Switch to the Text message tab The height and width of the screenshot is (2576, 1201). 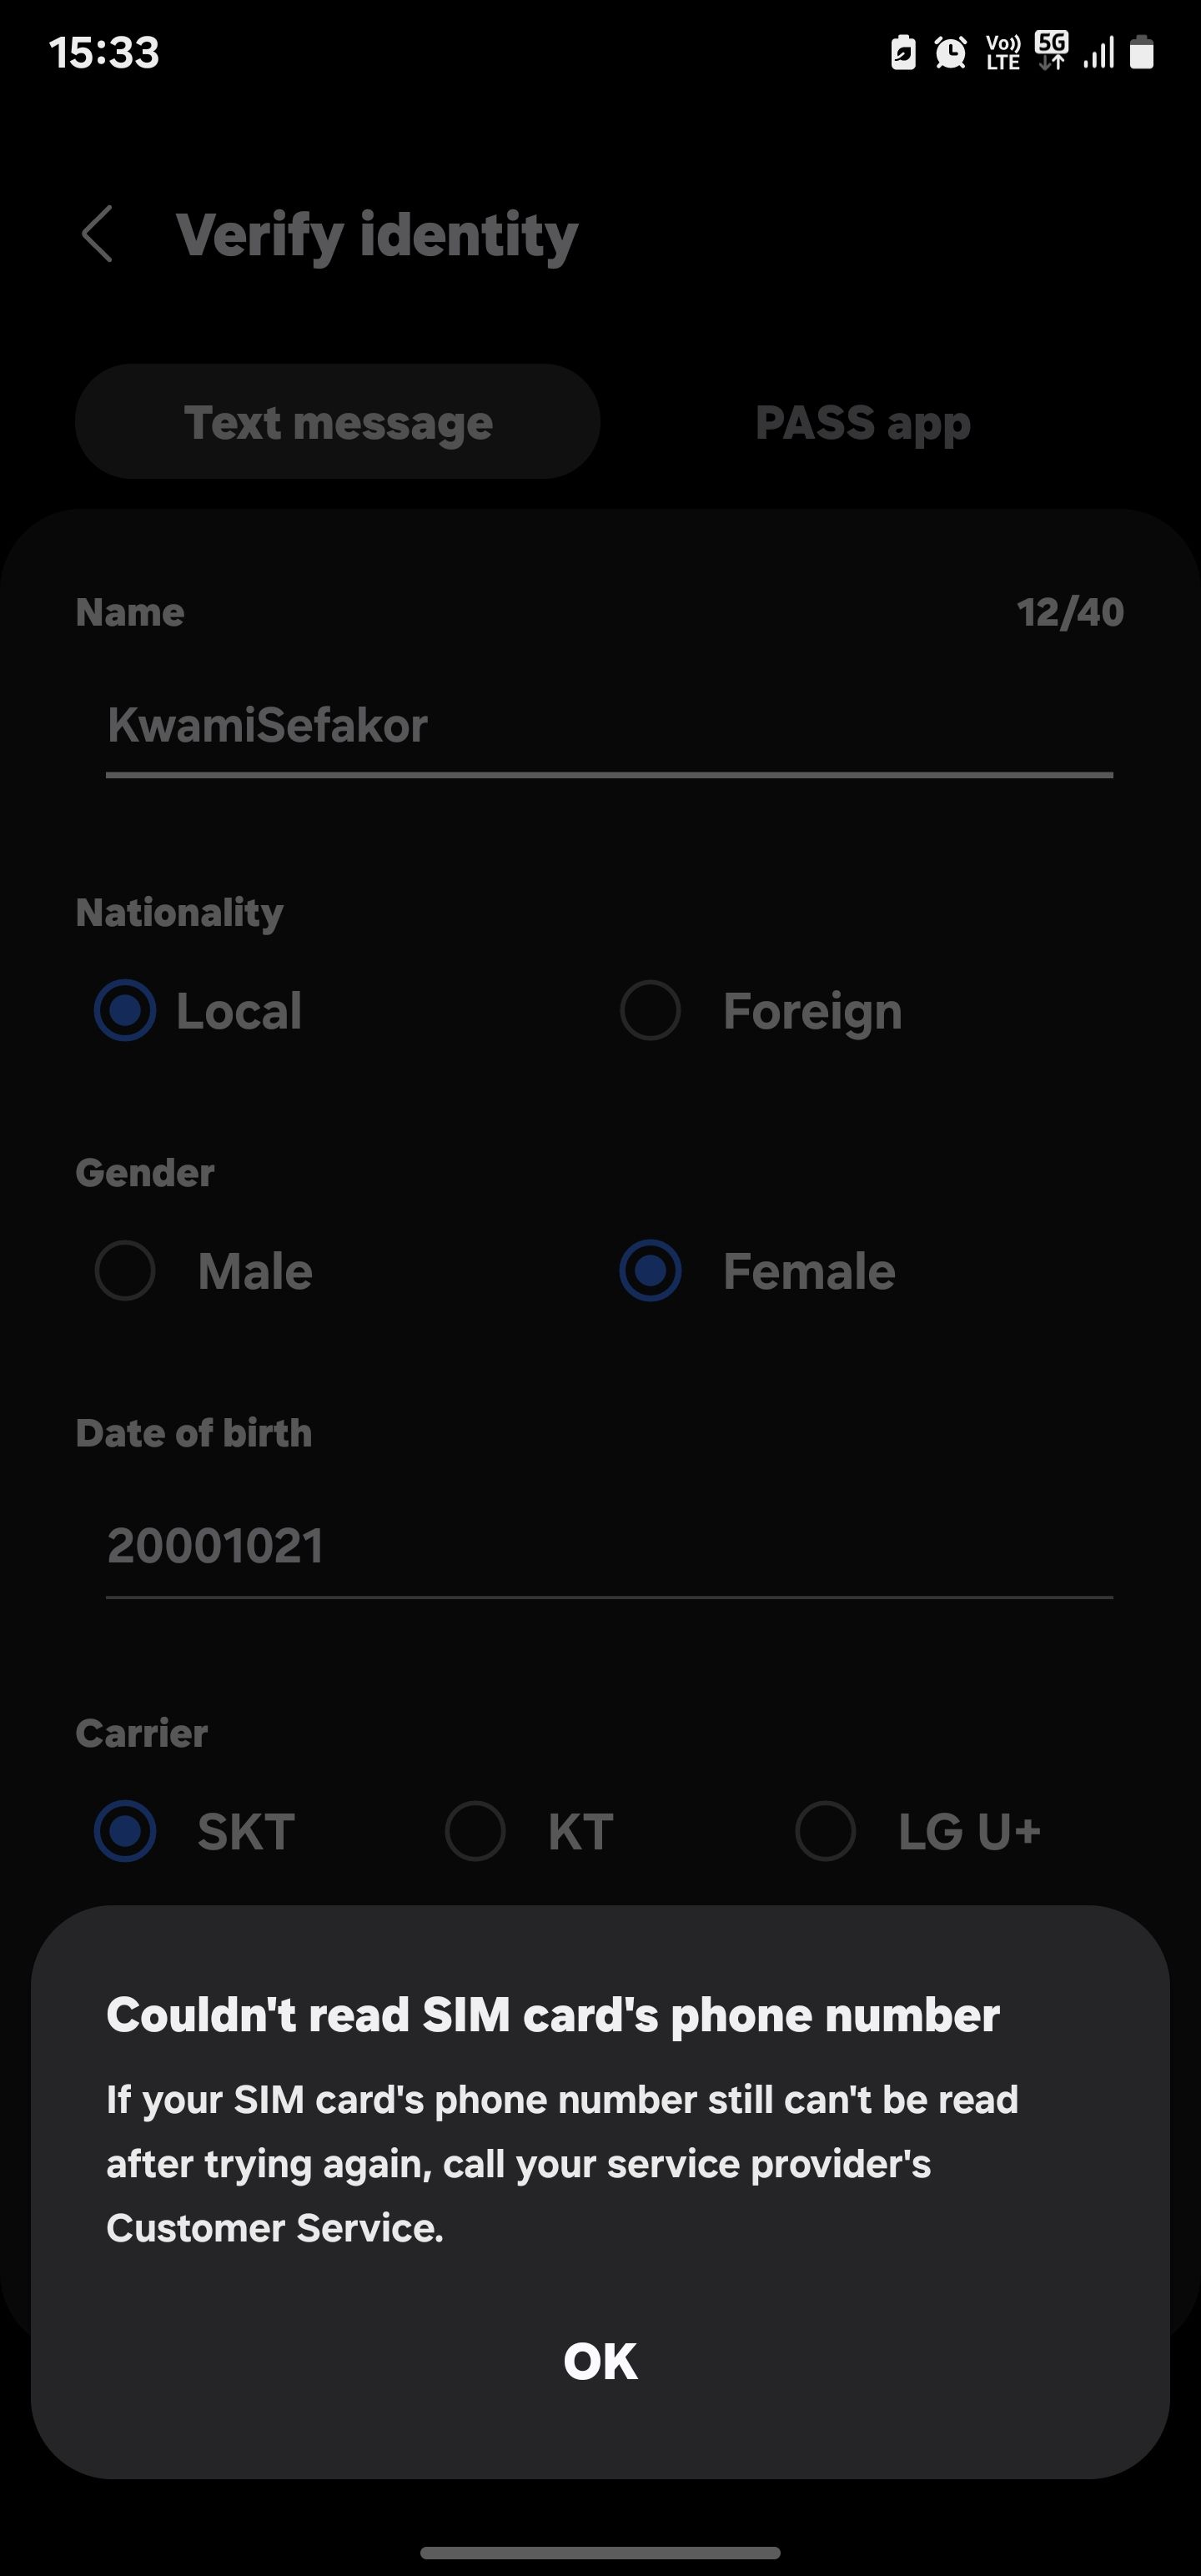point(338,422)
